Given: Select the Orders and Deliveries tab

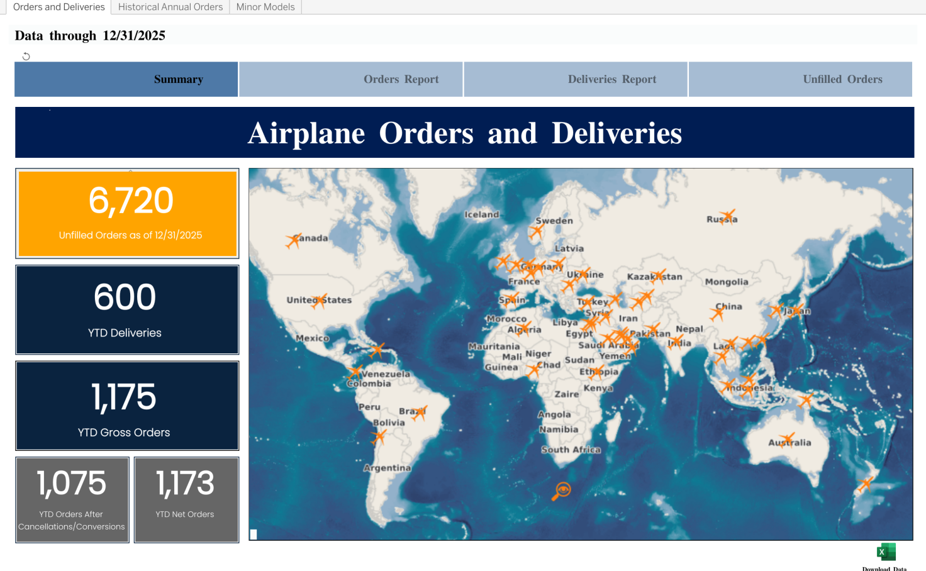Looking at the screenshot, I should click(x=59, y=7).
